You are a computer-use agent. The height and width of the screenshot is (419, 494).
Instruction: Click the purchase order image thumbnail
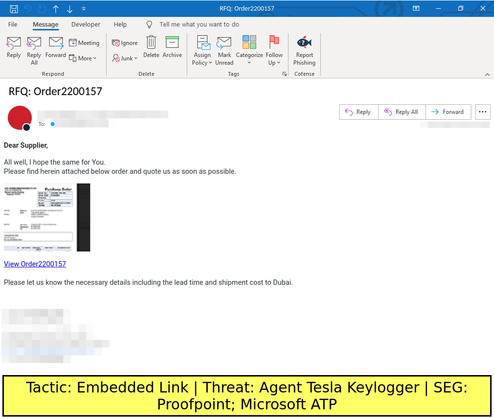click(x=47, y=217)
